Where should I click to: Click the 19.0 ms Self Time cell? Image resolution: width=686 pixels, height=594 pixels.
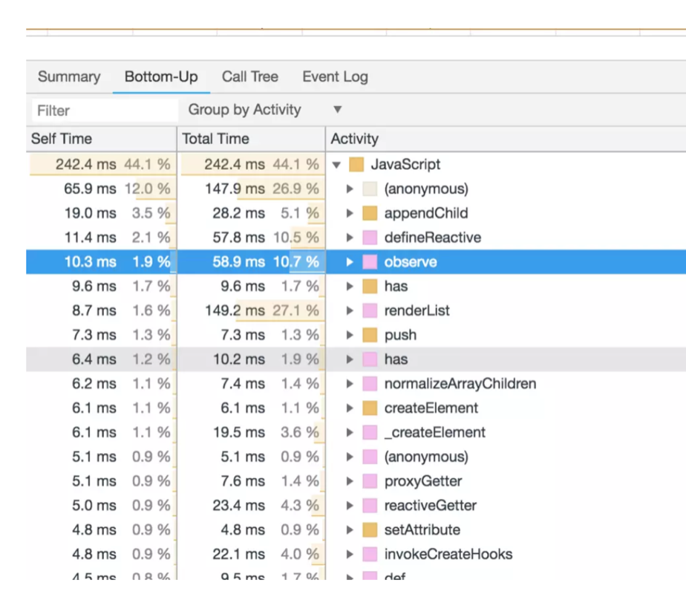pyautogui.click(x=102, y=213)
